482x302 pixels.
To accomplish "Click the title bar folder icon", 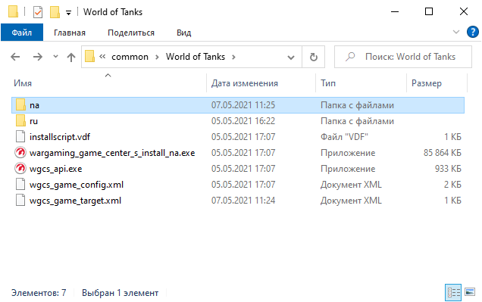I will 13,11.
